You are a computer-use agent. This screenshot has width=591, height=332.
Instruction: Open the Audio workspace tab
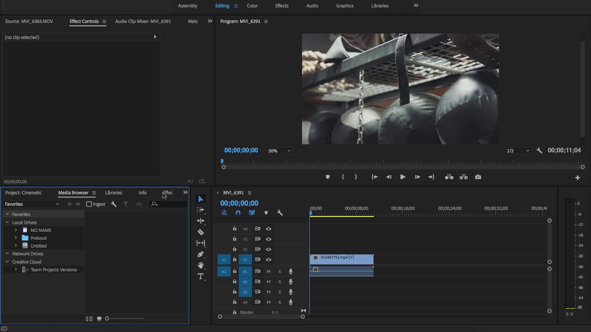coord(312,6)
